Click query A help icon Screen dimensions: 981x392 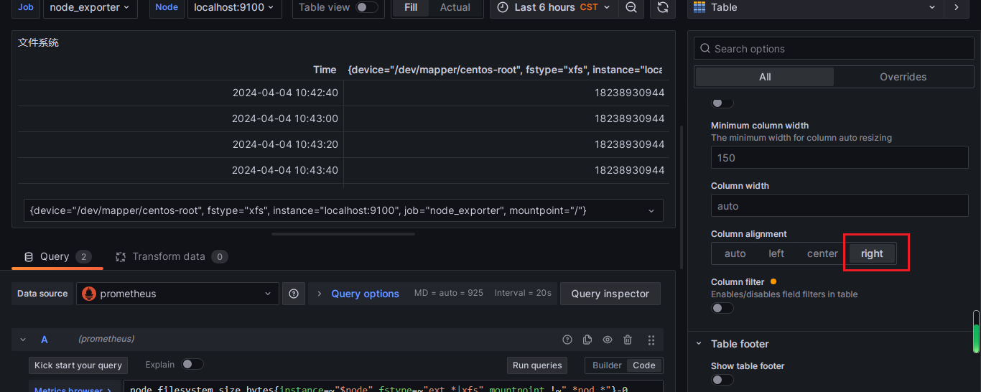click(x=567, y=340)
